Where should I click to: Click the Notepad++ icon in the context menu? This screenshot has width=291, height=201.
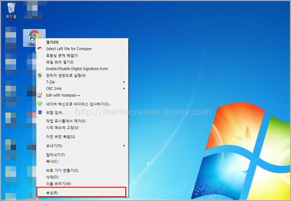40,95
